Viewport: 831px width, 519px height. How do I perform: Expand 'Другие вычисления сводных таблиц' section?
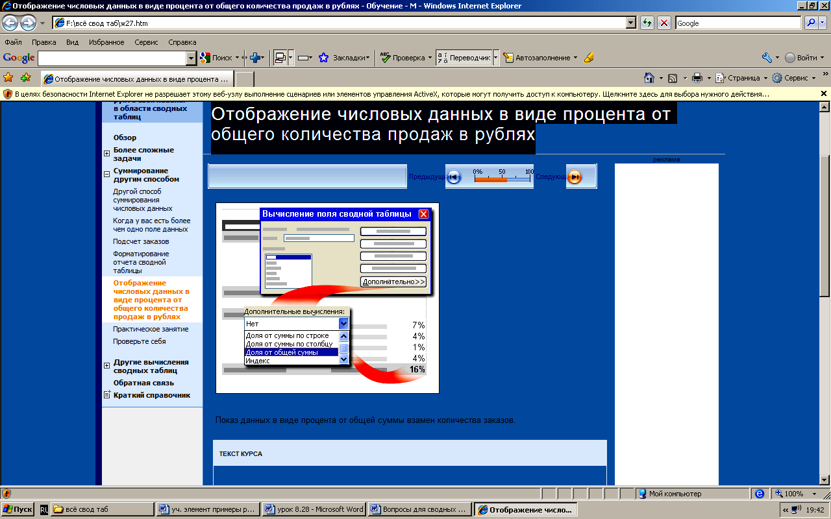point(106,366)
